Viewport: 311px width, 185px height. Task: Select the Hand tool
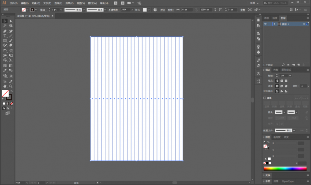click(5, 87)
